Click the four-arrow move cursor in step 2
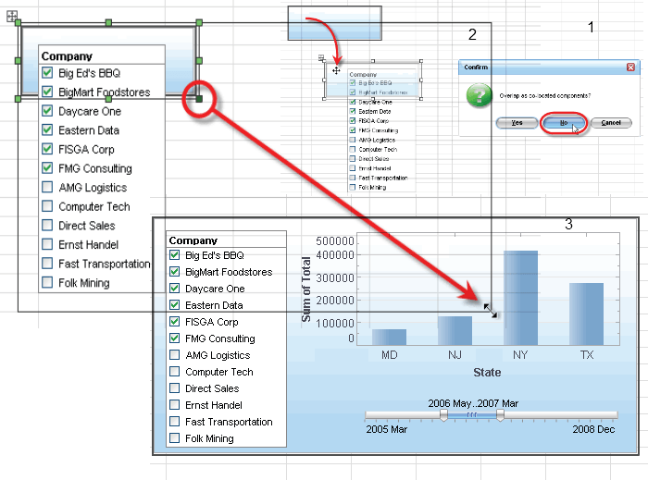 tap(336, 70)
